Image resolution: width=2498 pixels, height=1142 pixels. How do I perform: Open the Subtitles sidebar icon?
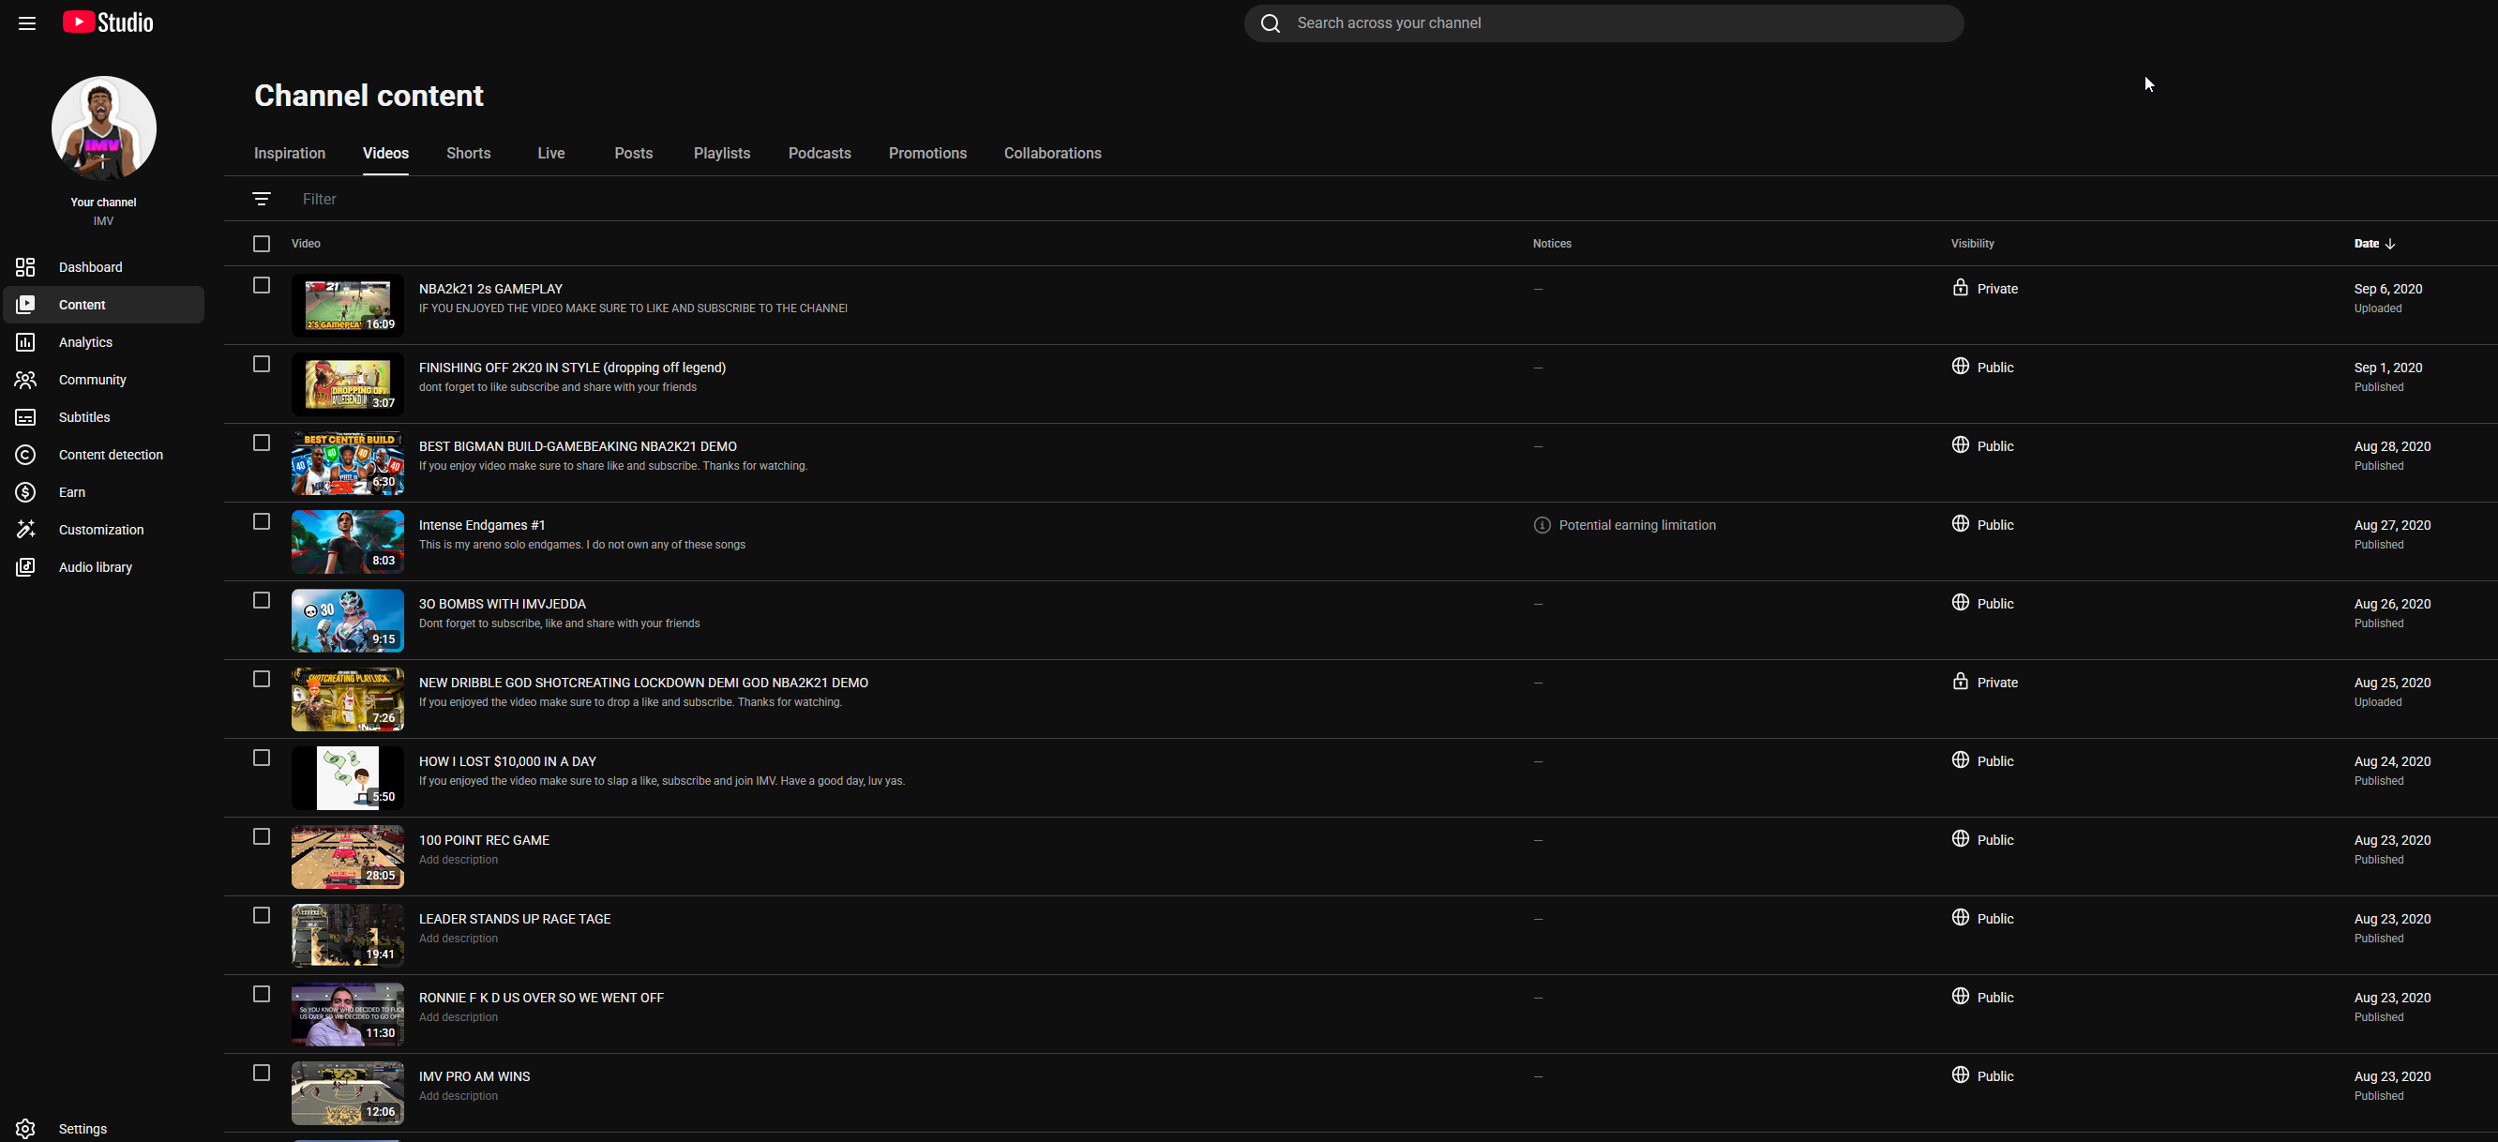pos(25,417)
